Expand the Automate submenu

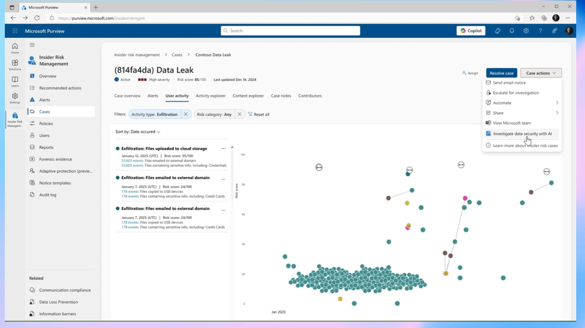(x=522, y=103)
